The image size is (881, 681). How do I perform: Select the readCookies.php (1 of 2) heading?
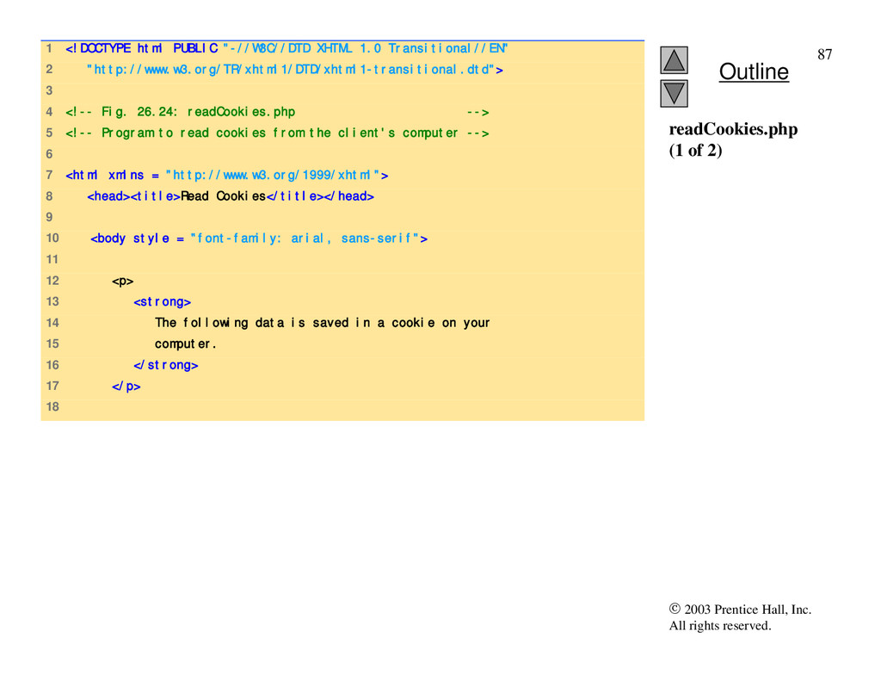click(733, 139)
